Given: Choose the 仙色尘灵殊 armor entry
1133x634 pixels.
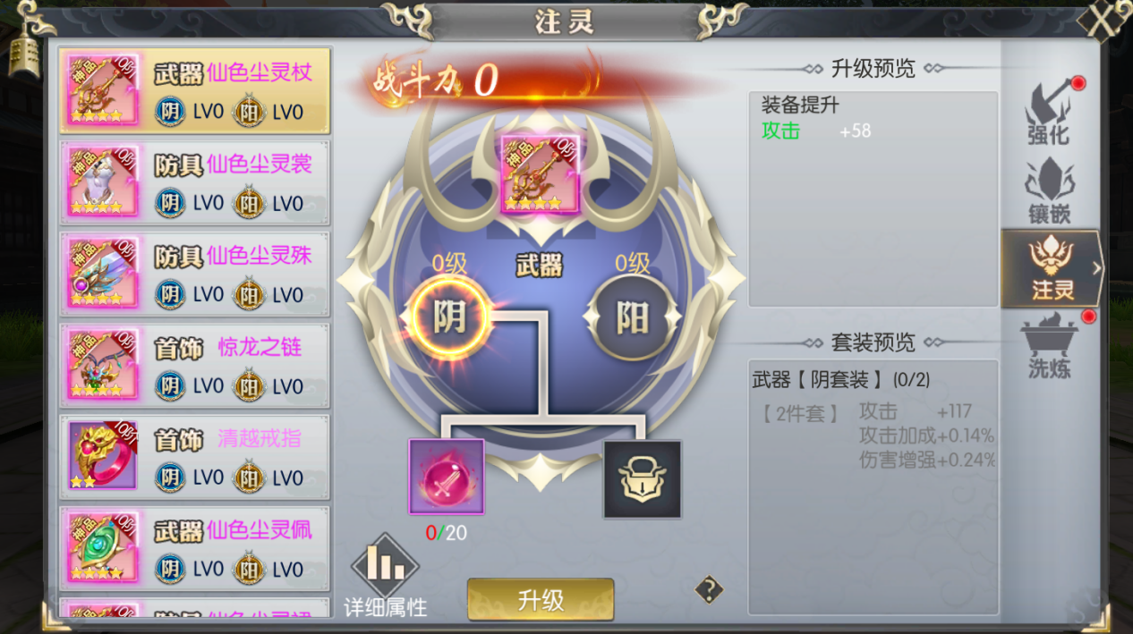Looking at the screenshot, I should [195, 274].
